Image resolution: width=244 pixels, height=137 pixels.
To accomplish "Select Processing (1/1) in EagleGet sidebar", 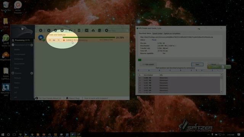I will tap(22, 40).
